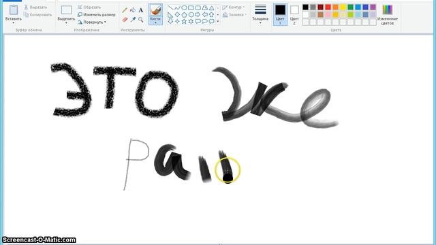436x245 pixels.
Task: Choose the diamond shape
Action: [x=177, y=14]
